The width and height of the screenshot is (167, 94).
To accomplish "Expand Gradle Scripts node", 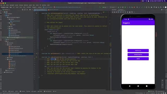I will pyautogui.click(x=3, y=72).
